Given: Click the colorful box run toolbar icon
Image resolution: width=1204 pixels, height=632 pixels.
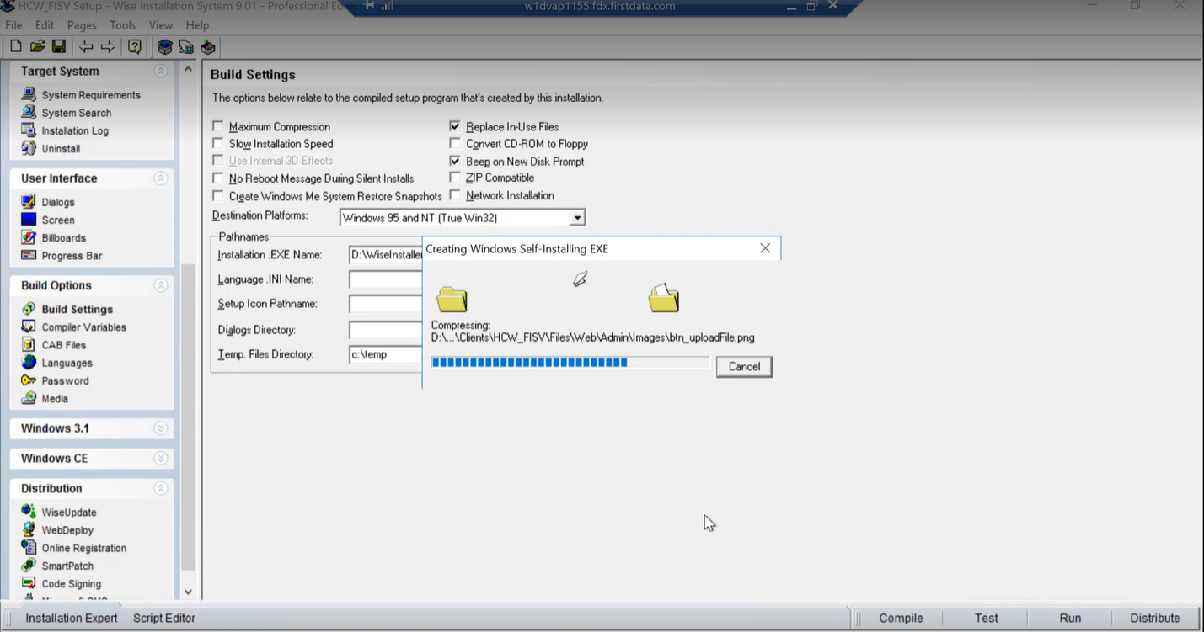Looking at the screenshot, I should (x=208, y=47).
